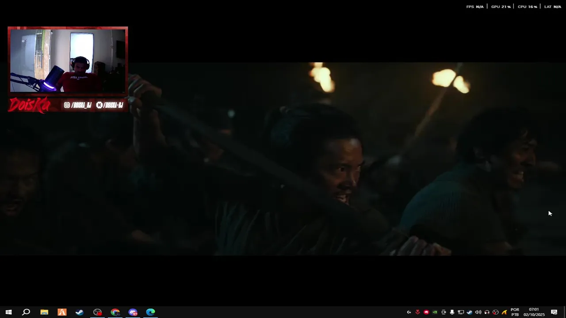This screenshot has height=318, width=566.
Task: Click Meet Now camera tray icon
Action: (x=444, y=312)
